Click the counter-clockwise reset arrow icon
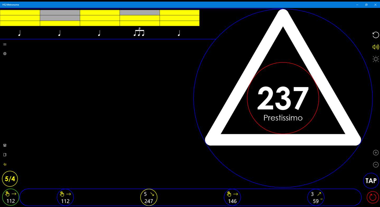This screenshot has width=380, height=207. tap(376, 35)
